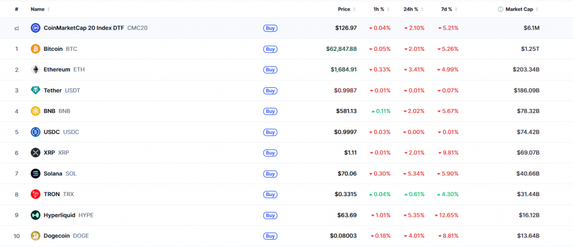Click Hyperliquid price $63.69
This screenshot has width=573, height=247.
(x=347, y=215)
